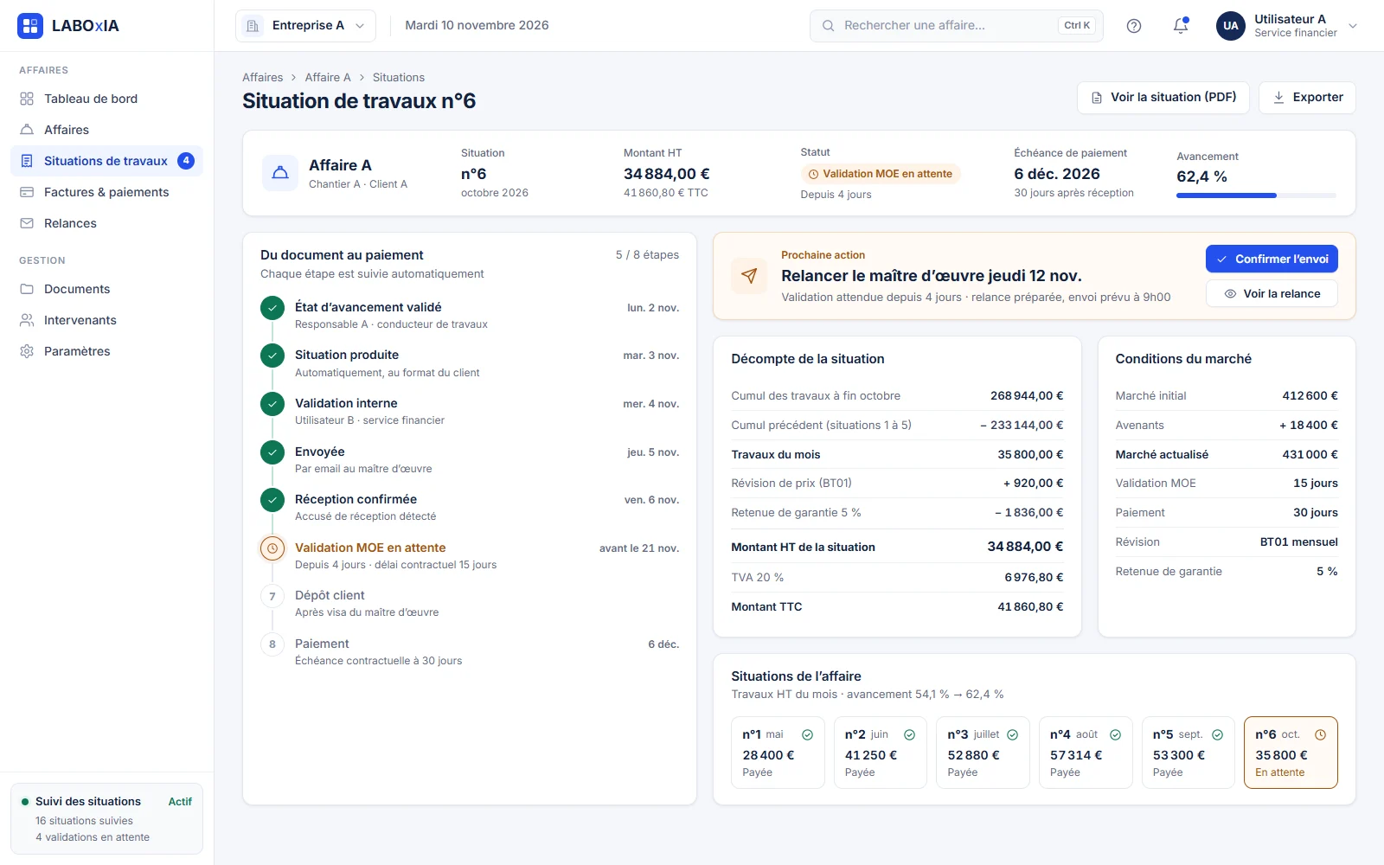The image size is (1384, 865).
Task: Open Documents under Gestion
Action: (106, 289)
